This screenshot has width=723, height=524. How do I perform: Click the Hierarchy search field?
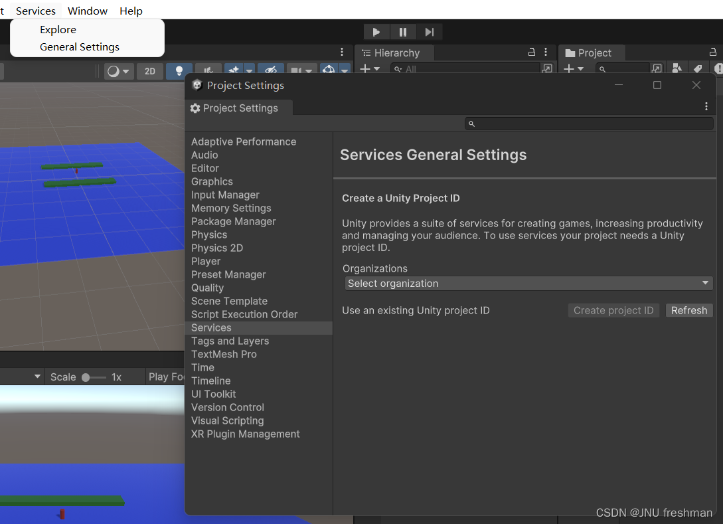coord(465,69)
